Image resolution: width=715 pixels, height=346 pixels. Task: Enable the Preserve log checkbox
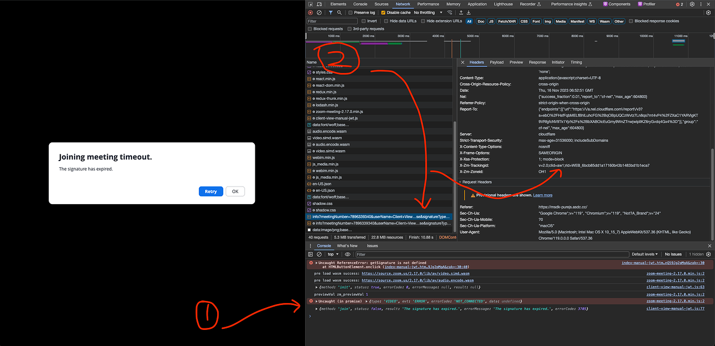pyautogui.click(x=351, y=12)
